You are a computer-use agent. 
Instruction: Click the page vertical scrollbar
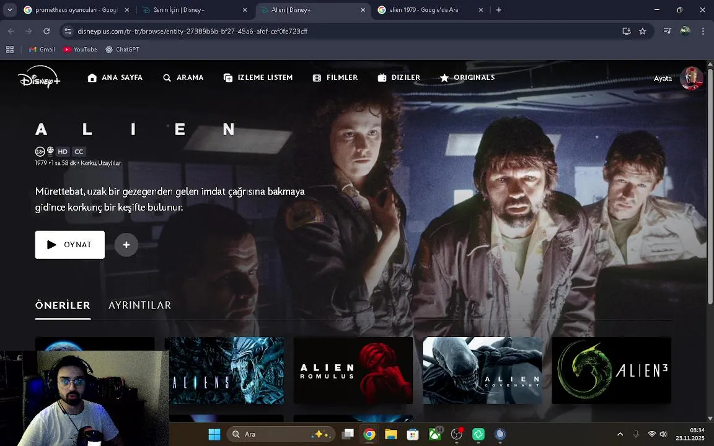(710, 186)
